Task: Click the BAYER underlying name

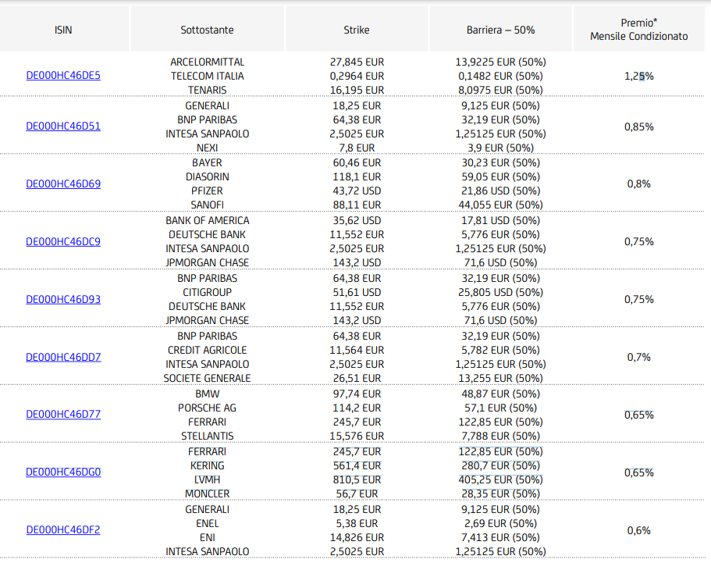Action: click(x=208, y=162)
